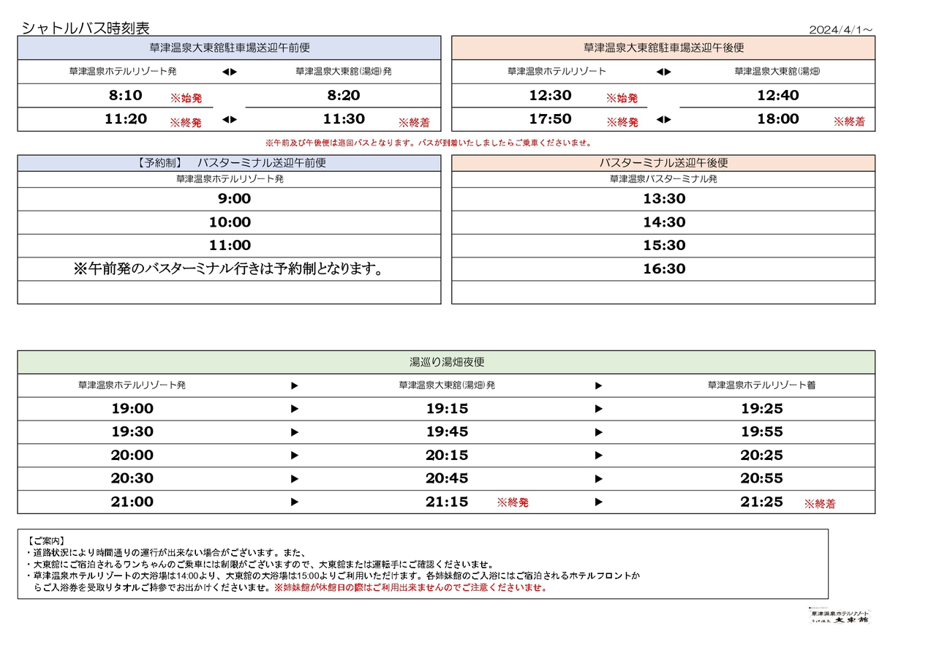The width and height of the screenshot is (939, 664).
Task: Select the 14:30 bus terminal time
Action: [664, 222]
